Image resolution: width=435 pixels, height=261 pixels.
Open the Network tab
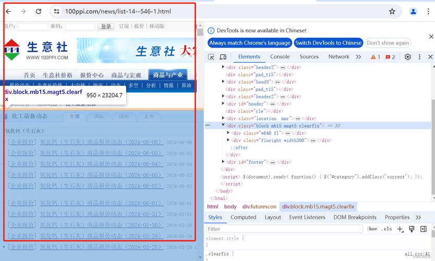point(339,57)
